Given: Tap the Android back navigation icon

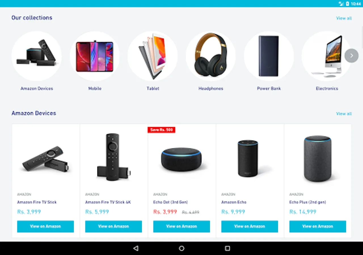Looking at the screenshot, I should tap(136, 248).
